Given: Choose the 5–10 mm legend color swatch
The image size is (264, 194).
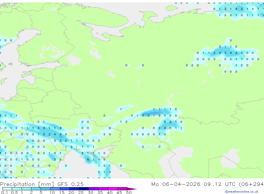Looking at the screenshot, I should pos(46,189).
